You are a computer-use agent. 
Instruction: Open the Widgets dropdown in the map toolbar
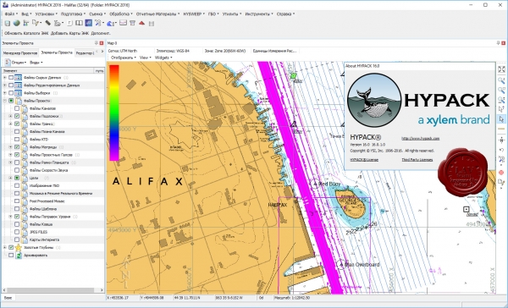coord(163,58)
